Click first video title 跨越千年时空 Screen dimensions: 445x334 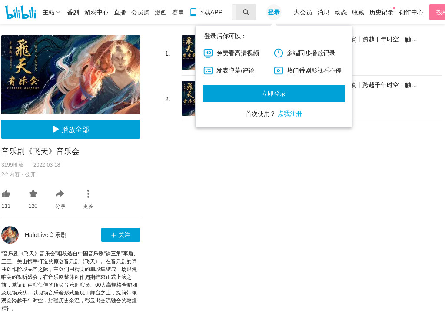(x=385, y=40)
